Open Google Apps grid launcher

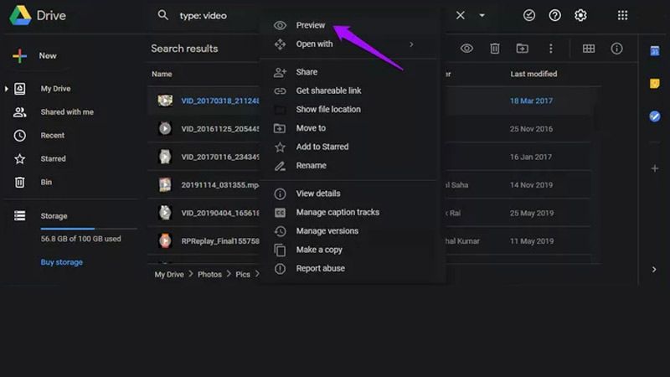point(622,15)
